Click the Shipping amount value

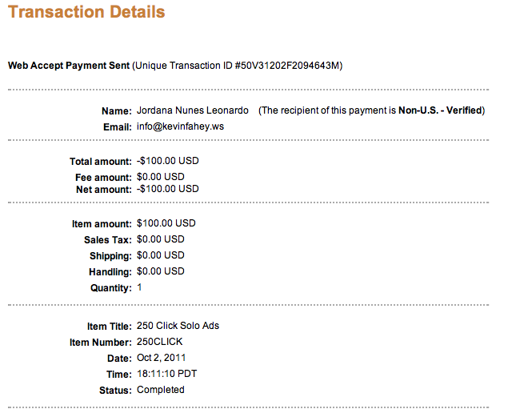(x=161, y=255)
